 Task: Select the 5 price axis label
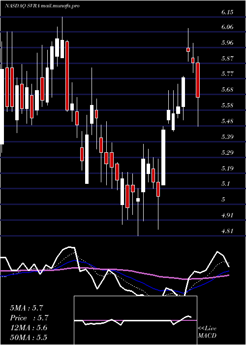[x=223, y=200]
